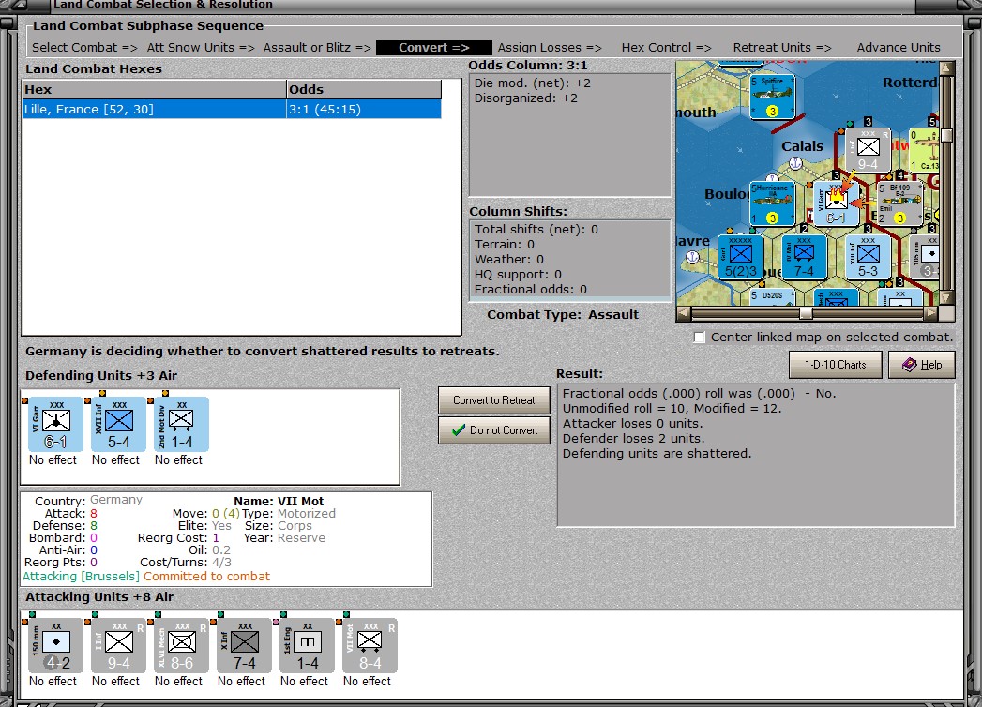The height and width of the screenshot is (707, 982).
Task: Click Convert to Retreat button
Action: pos(494,400)
